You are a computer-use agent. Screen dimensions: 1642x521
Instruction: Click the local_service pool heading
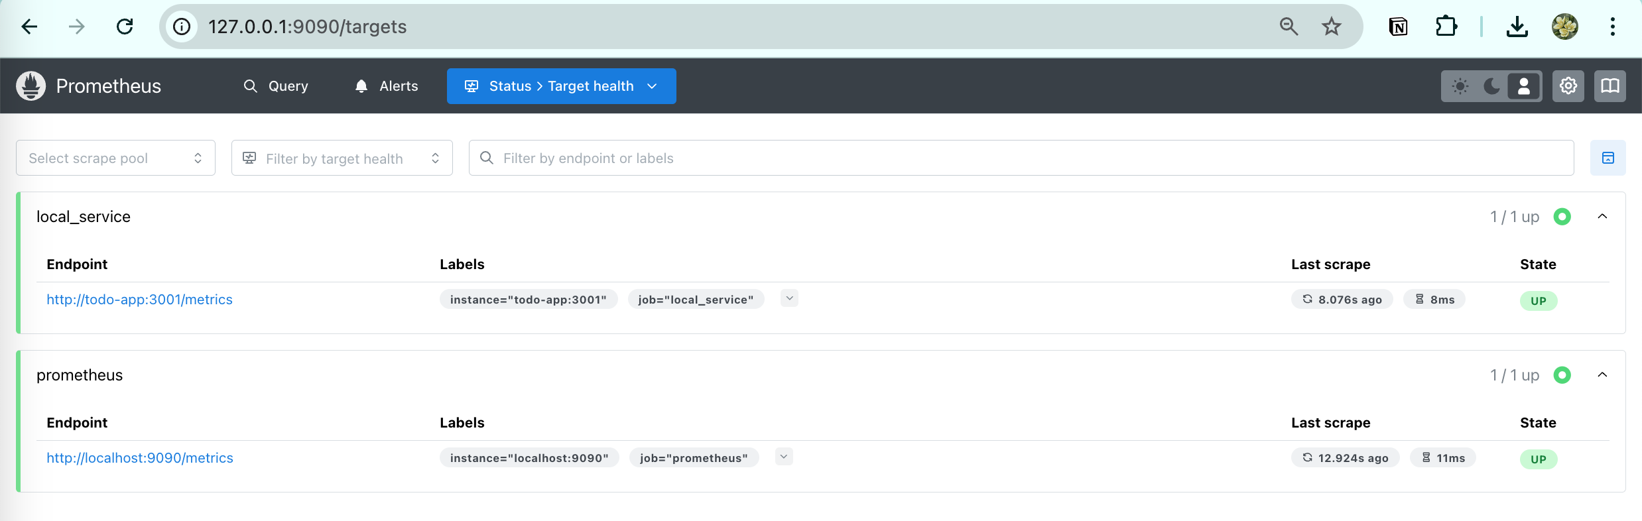(84, 217)
